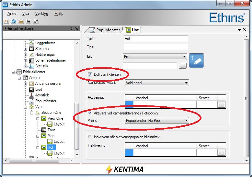Click the save floppy disk toolbar icon
Viewport: 252px width, 177px height.
(x=29, y=21)
